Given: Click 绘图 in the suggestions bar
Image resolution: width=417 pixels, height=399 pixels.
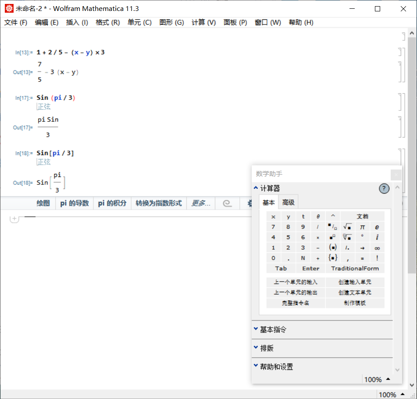Looking at the screenshot, I should (x=43, y=203).
